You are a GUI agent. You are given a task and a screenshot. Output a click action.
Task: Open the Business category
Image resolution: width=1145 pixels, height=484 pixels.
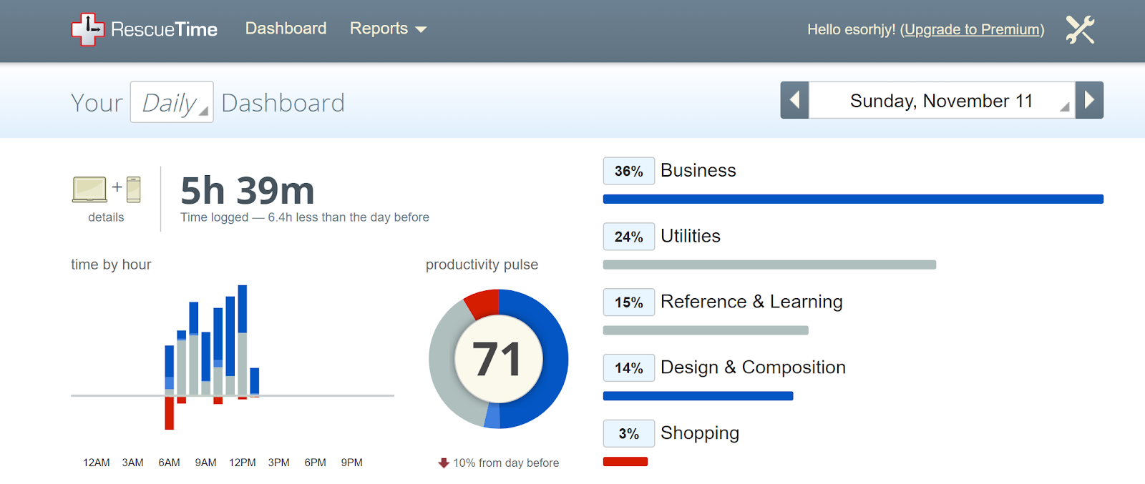698,170
